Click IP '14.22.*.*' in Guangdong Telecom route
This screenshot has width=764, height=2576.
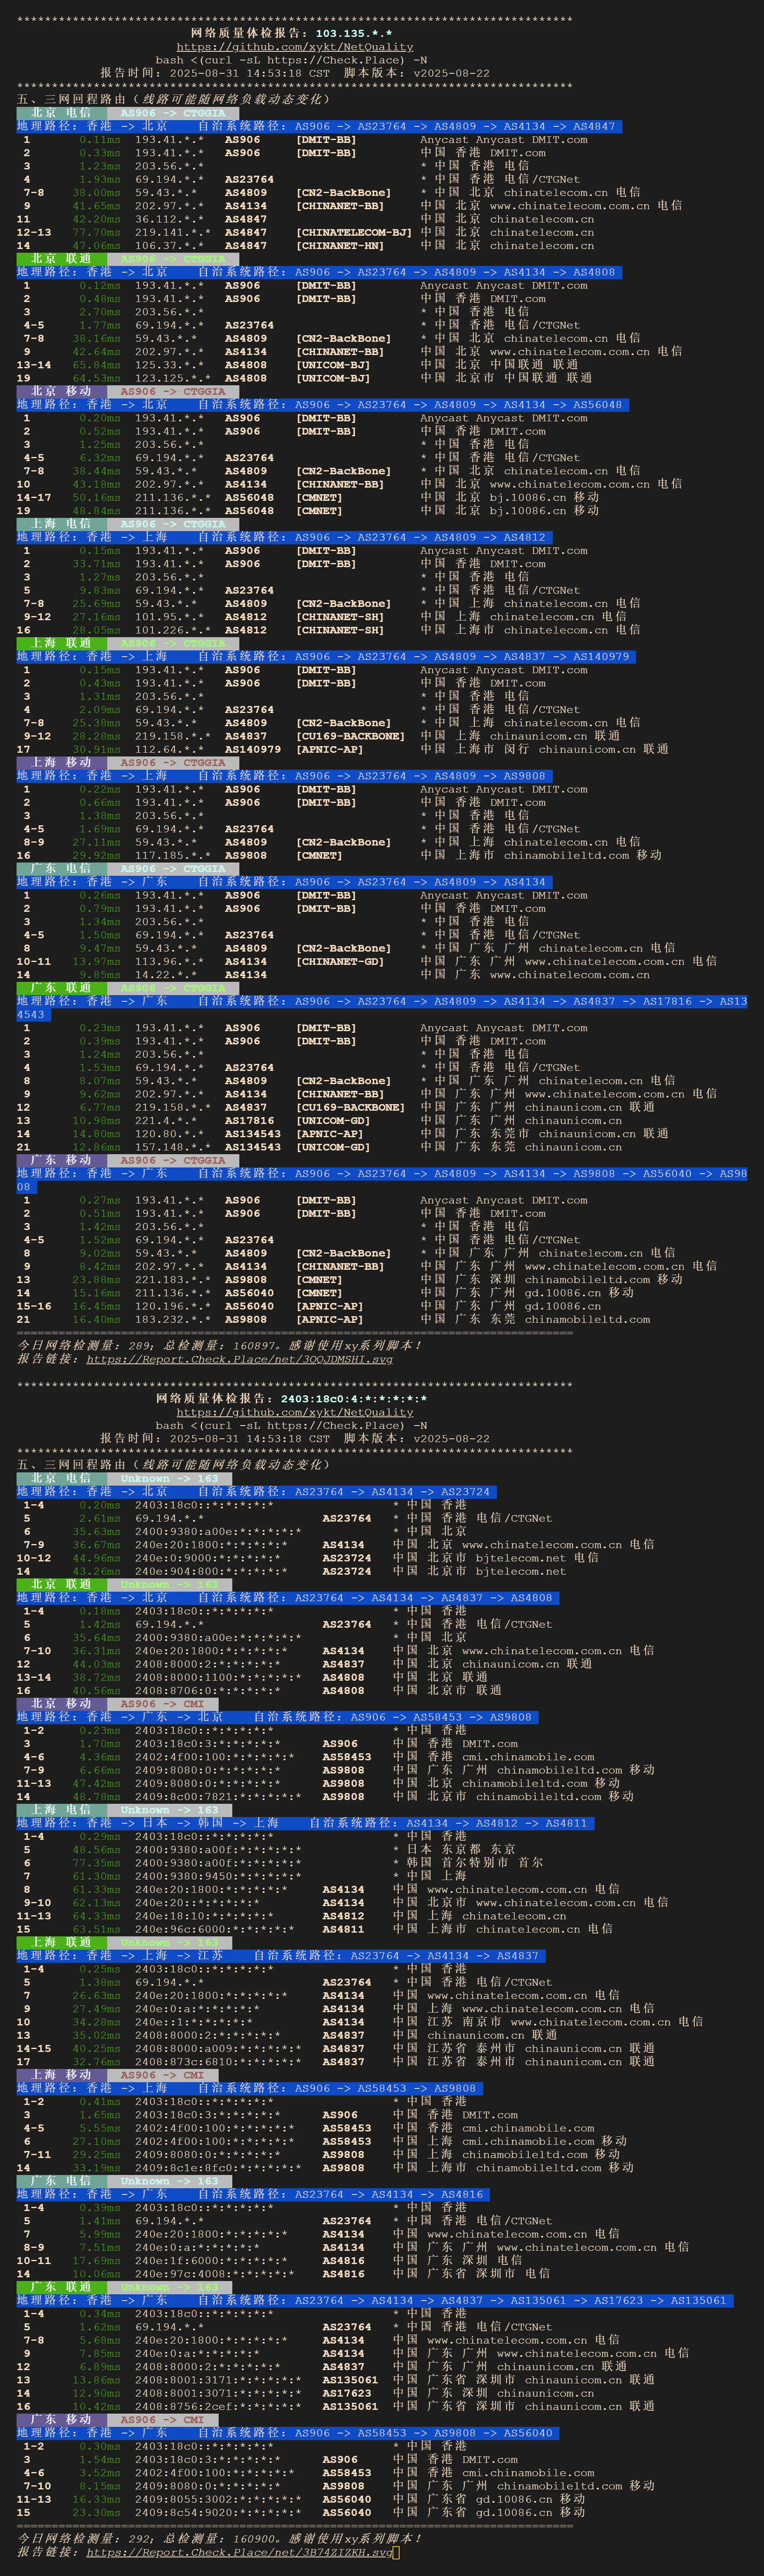167,975
